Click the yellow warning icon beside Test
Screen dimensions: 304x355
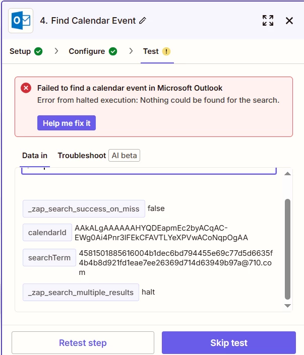pyautogui.click(x=166, y=51)
